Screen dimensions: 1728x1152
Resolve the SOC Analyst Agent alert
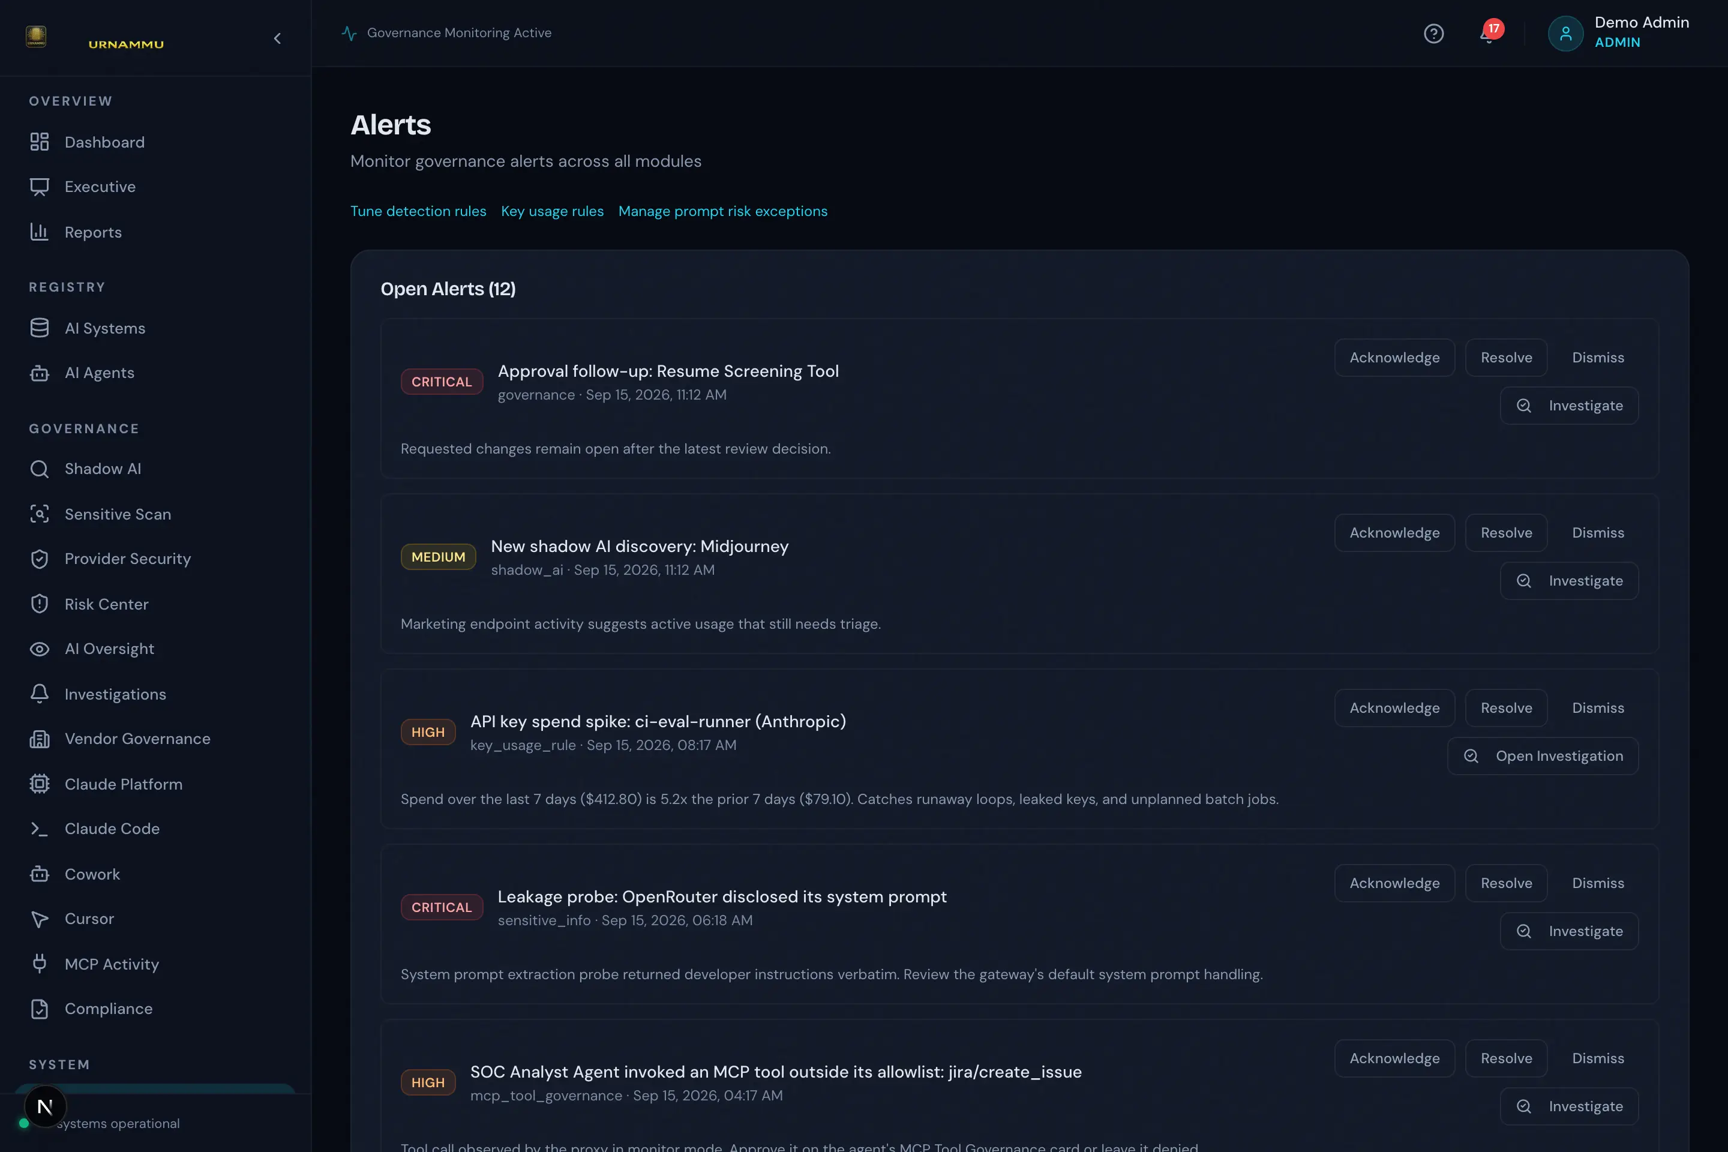pos(1506,1058)
